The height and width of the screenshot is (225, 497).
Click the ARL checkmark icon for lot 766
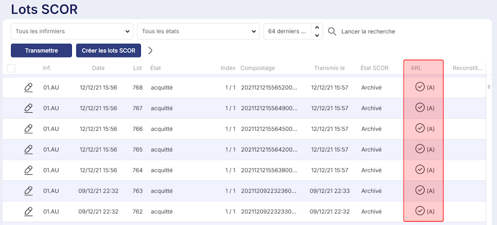[420, 128]
